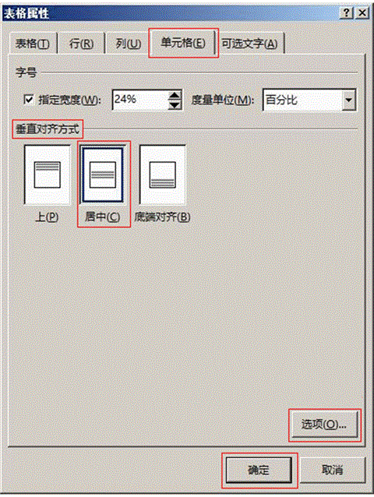This screenshot has width=374, height=497.
Task: Click the 底端对齐 label text
Action: click(162, 217)
